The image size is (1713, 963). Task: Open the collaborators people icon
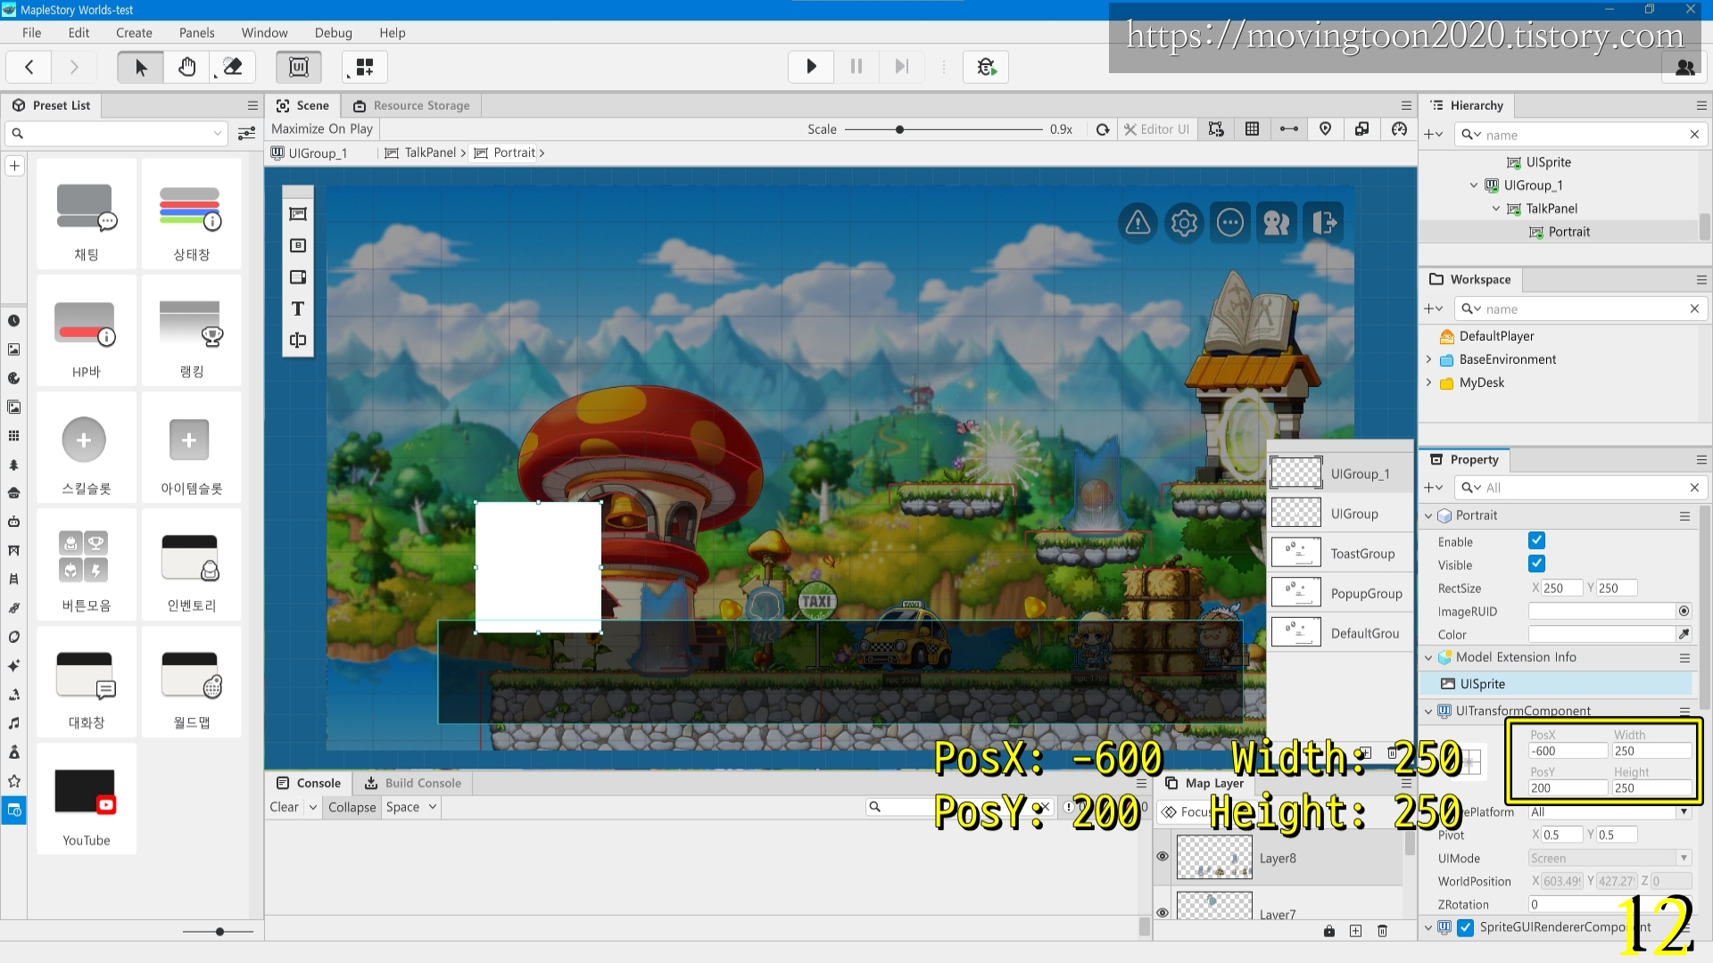coord(1685,67)
